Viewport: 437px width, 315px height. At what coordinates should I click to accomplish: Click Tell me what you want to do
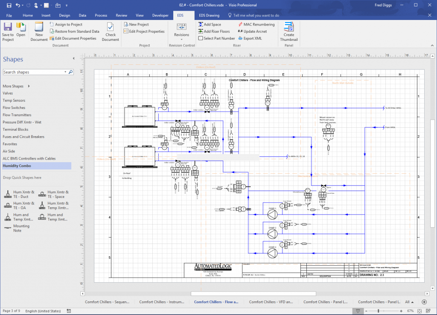coord(253,15)
